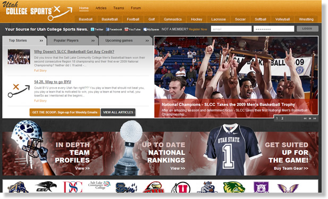Select the Softball sport tab
The width and height of the screenshot is (328, 199).
tap(260, 19)
